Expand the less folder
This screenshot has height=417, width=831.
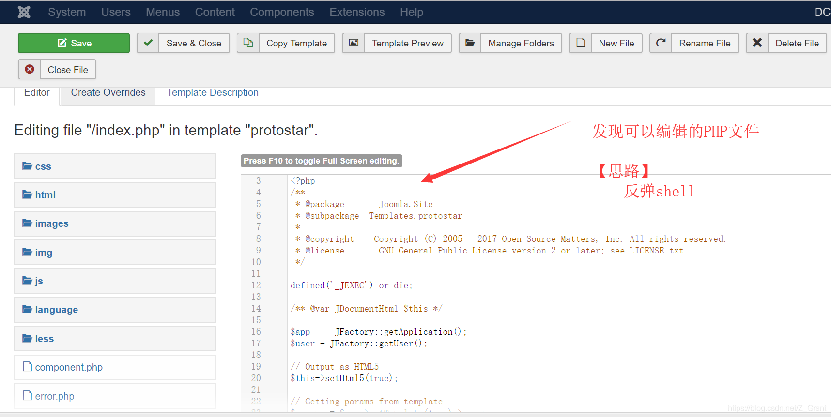[115, 339]
